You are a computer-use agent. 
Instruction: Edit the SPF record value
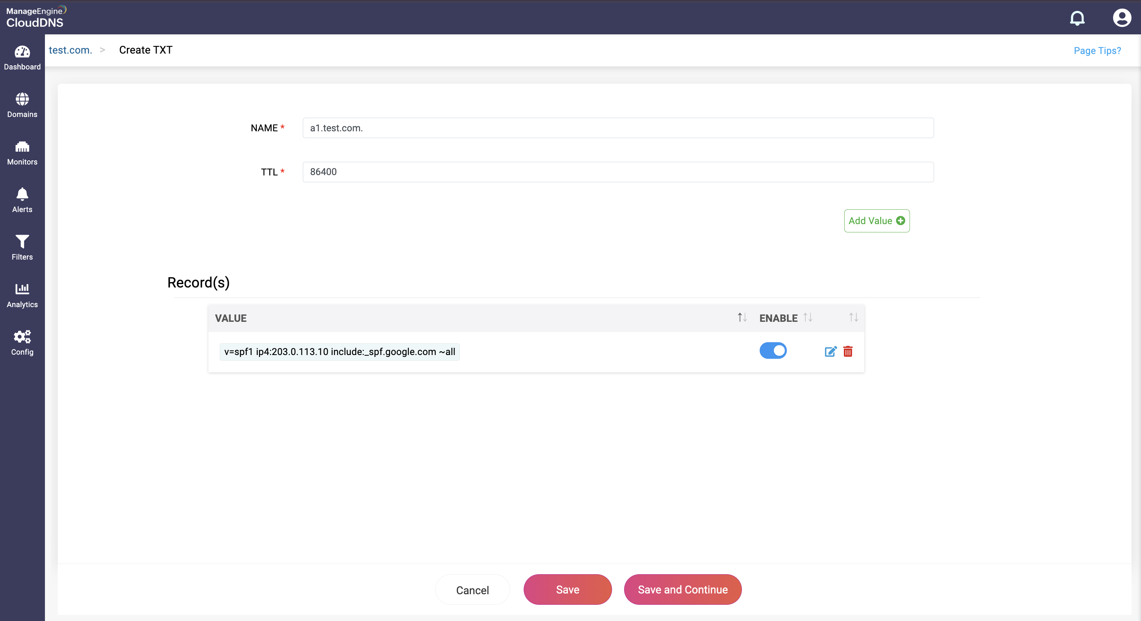[x=830, y=352]
